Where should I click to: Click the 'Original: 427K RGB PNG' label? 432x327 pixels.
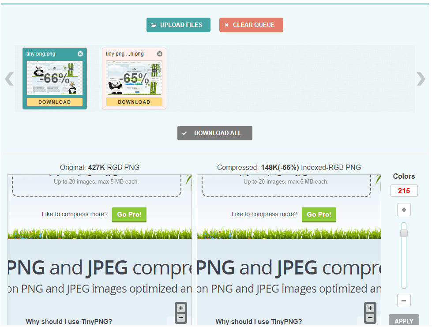coord(99,168)
